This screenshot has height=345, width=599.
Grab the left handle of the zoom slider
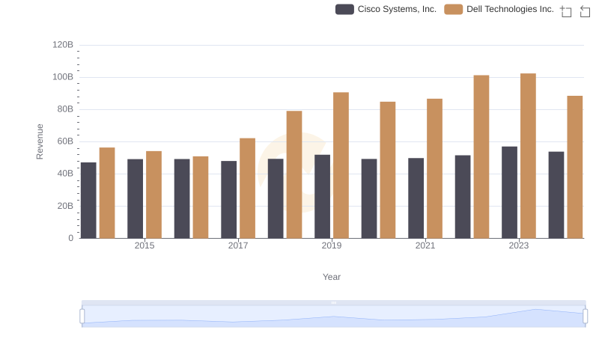coord(82,316)
